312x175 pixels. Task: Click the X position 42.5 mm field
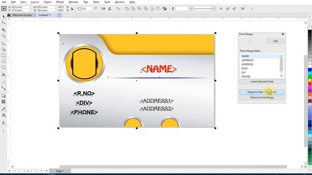(x=20, y=7)
